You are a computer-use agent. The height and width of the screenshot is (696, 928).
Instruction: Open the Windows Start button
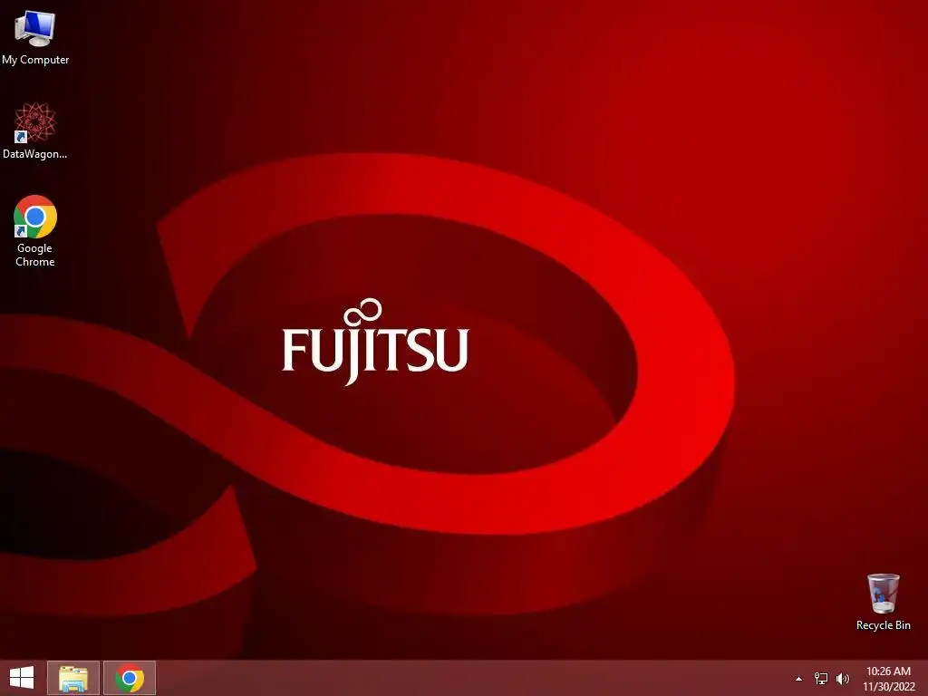[22, 678]
